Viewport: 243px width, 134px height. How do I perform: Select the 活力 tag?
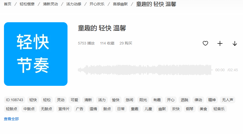tap(102, 100)
